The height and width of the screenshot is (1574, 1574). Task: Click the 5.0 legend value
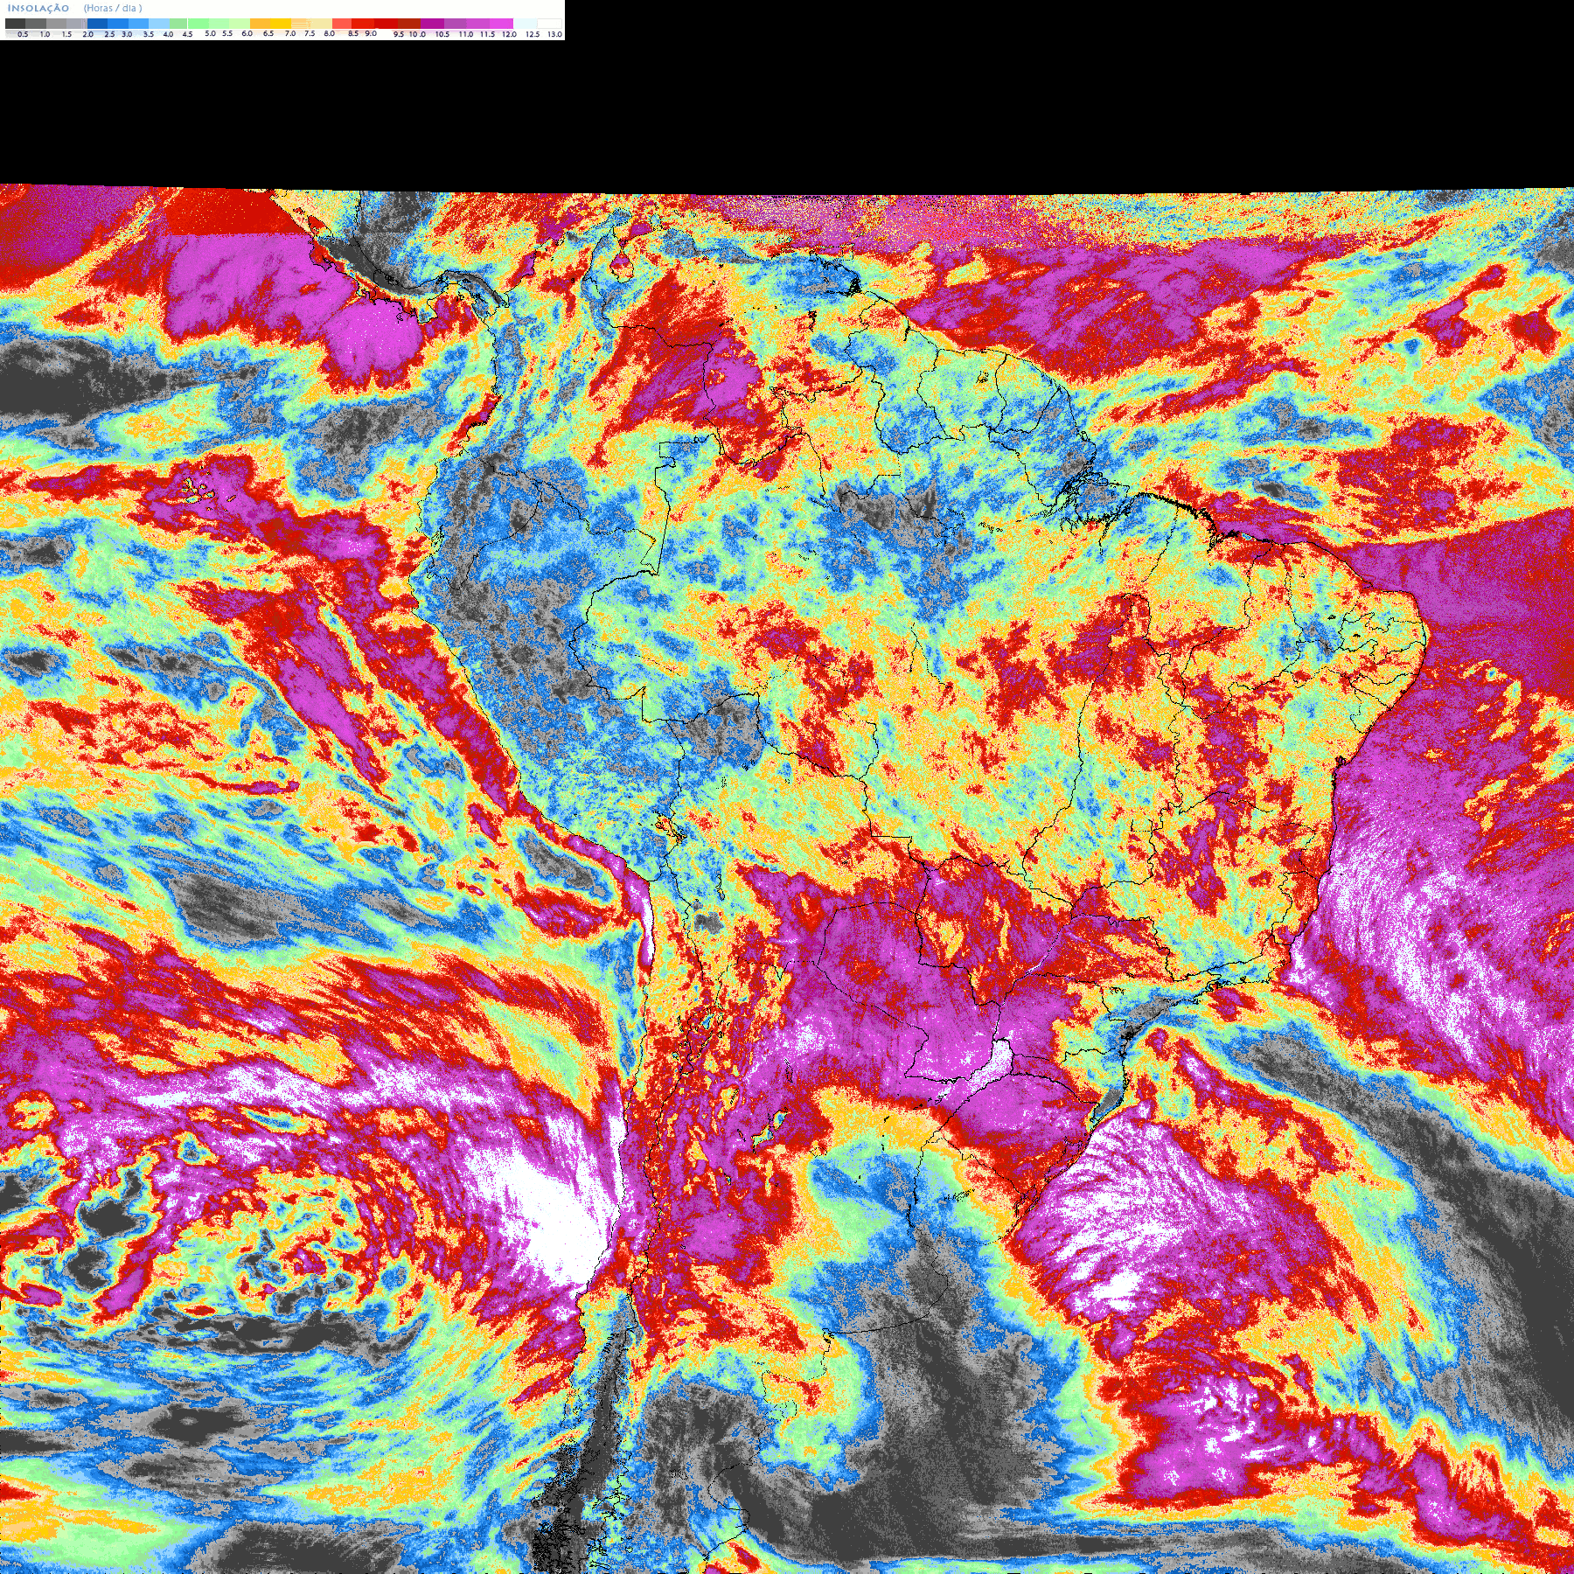click(210, 33)
